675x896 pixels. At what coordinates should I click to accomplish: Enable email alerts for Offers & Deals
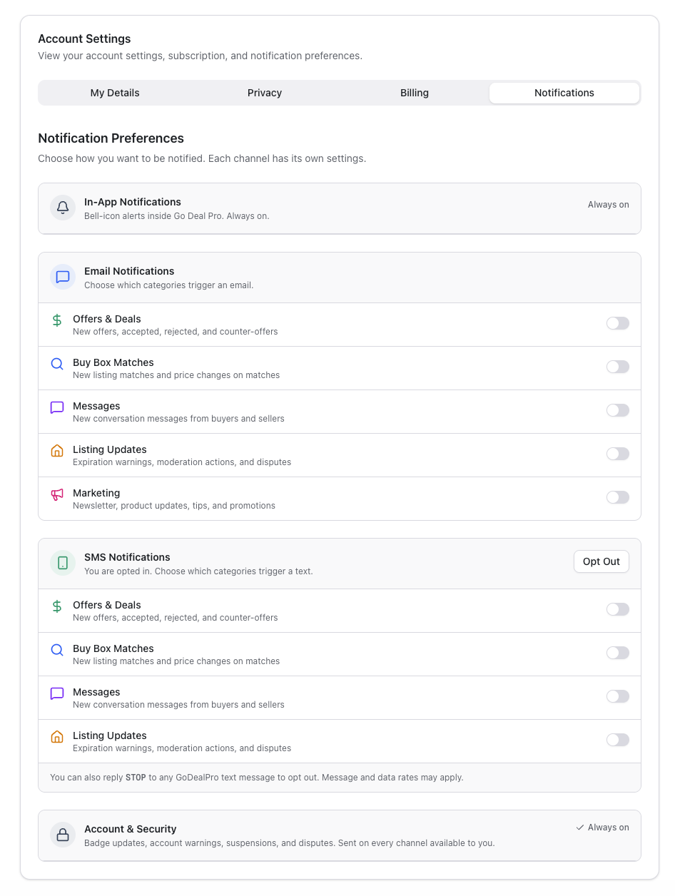618,323
